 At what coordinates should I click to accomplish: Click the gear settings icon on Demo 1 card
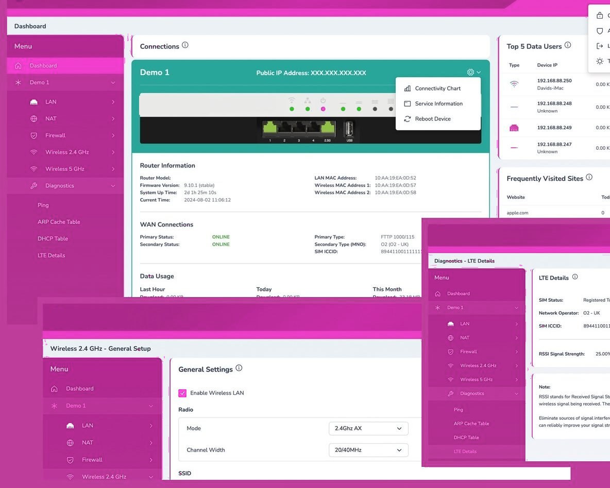470,73
